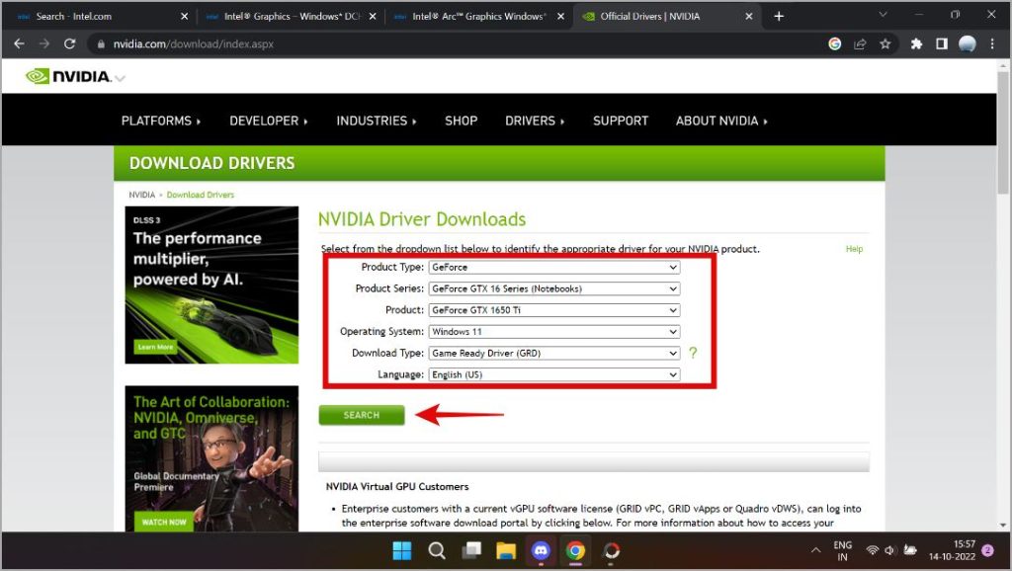1012x571 pixels.
Task: Bookmark this page with the star icon
Action: (x=885, y=43)
